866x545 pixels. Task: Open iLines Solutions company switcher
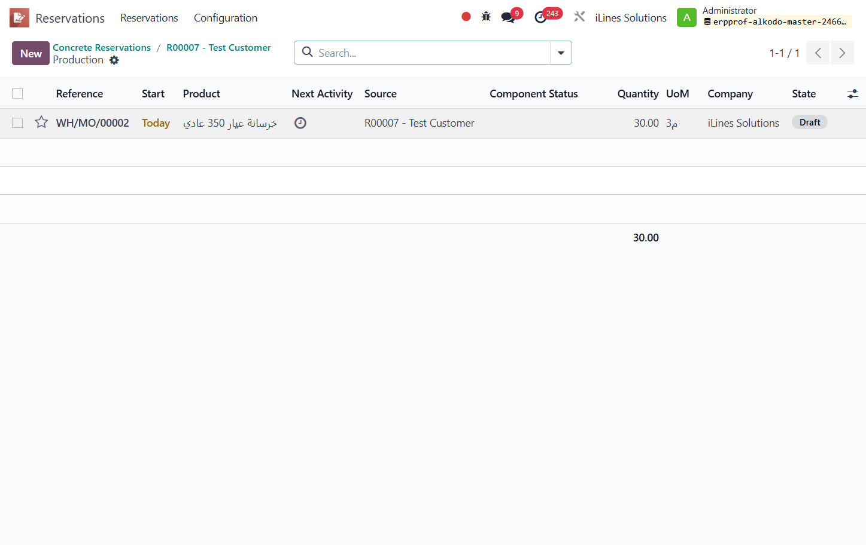[631, 18]
